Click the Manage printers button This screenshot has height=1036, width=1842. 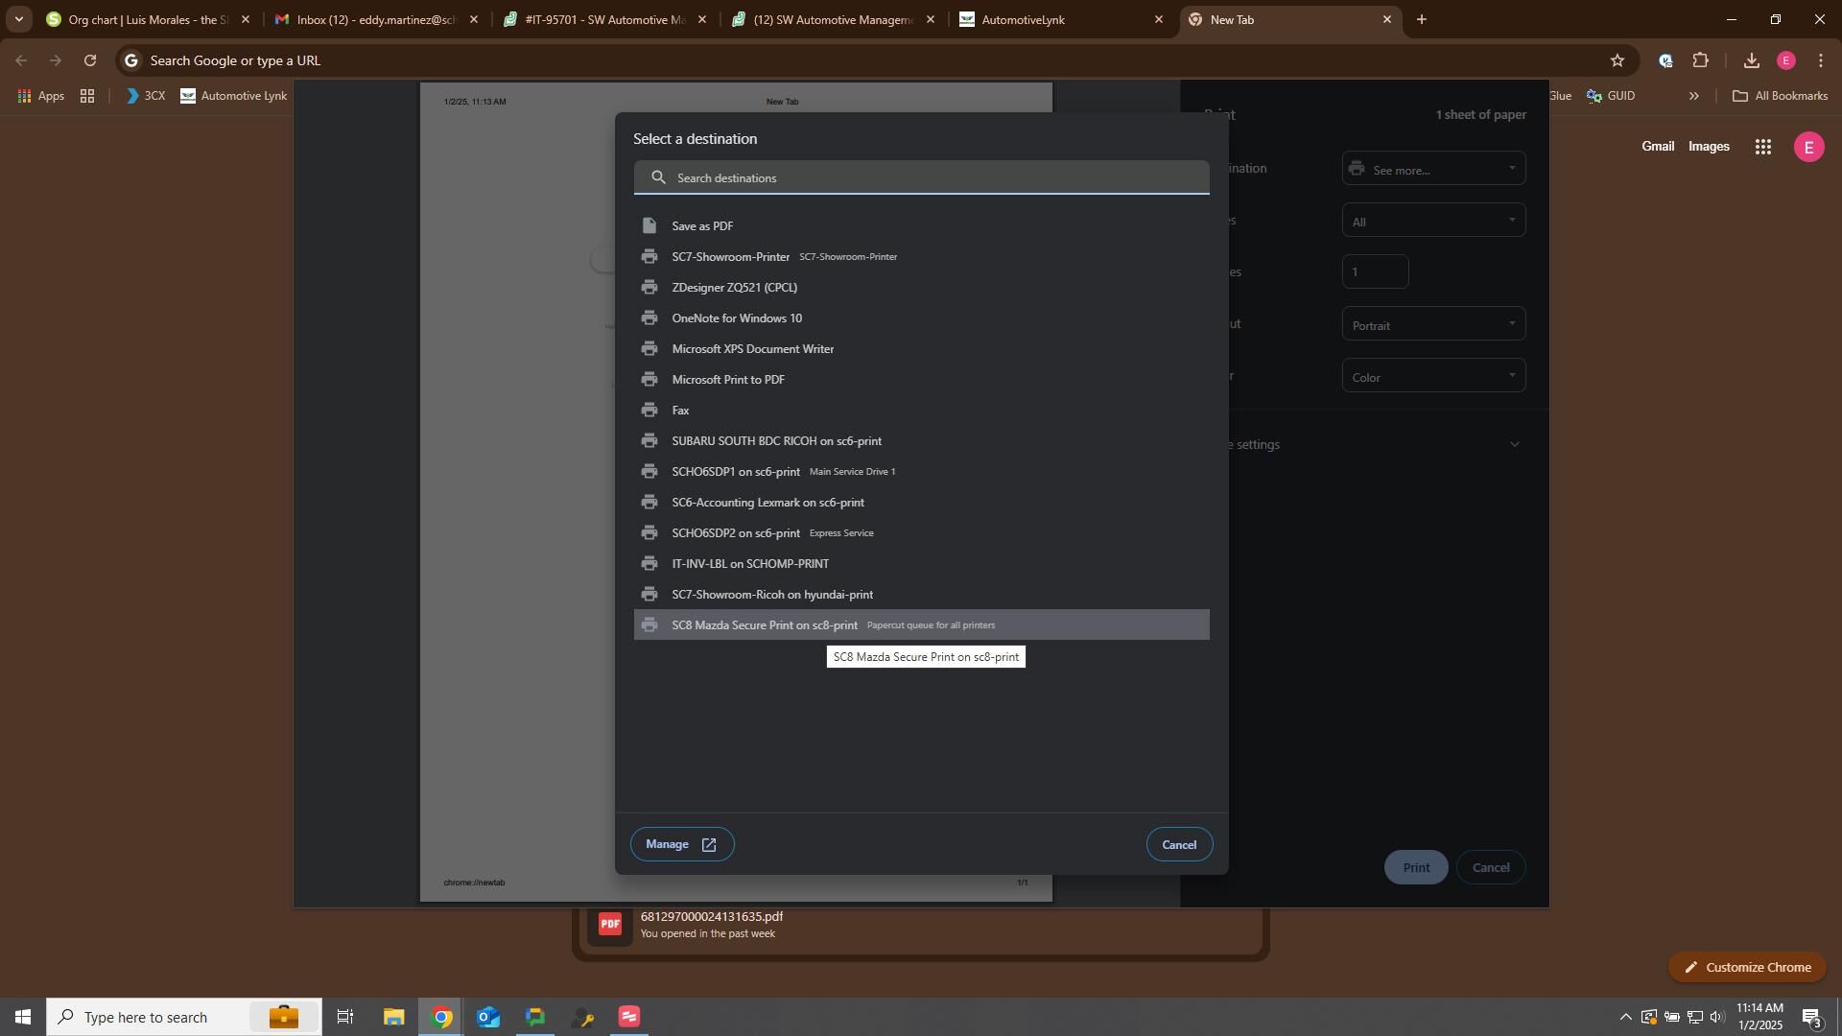(x=681, y=844)
